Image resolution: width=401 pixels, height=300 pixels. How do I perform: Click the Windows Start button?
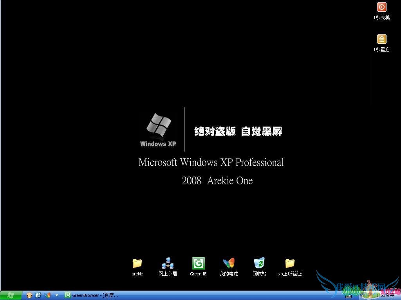11,295
